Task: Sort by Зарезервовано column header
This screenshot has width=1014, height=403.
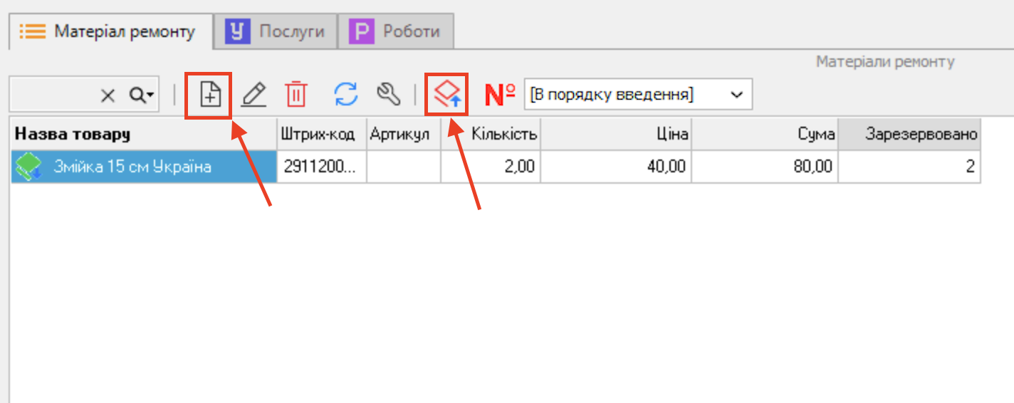Action: [x=909, y=135]
